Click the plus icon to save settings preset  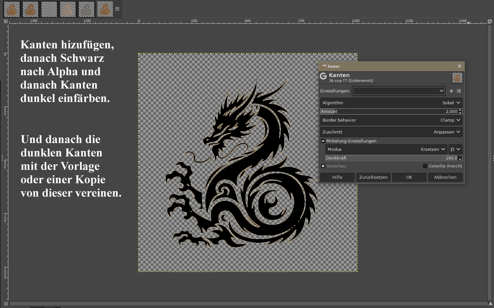451,91
